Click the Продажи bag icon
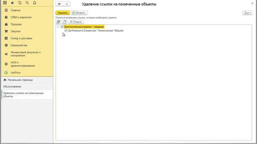The width and height of the screenshot is (257, 144). pyautogui.click(x=6, y=24)
